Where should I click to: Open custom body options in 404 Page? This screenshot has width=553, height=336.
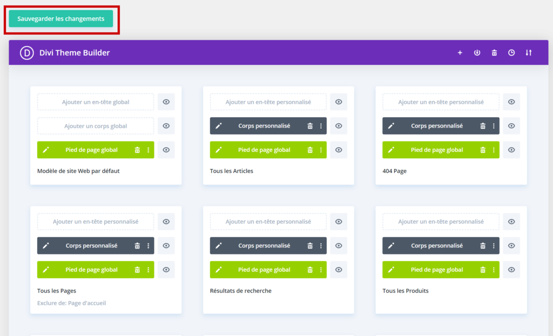[x=494, y=126]
